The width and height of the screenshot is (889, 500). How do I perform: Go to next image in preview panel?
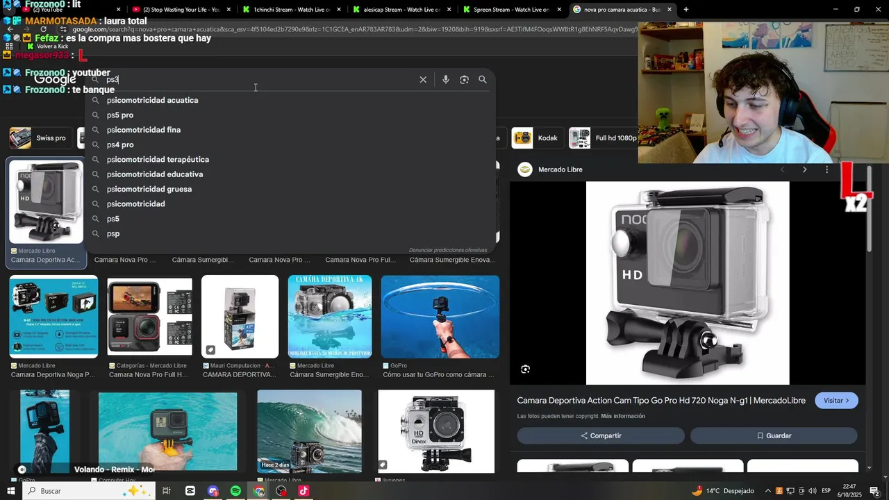click(x=805, y=169)
